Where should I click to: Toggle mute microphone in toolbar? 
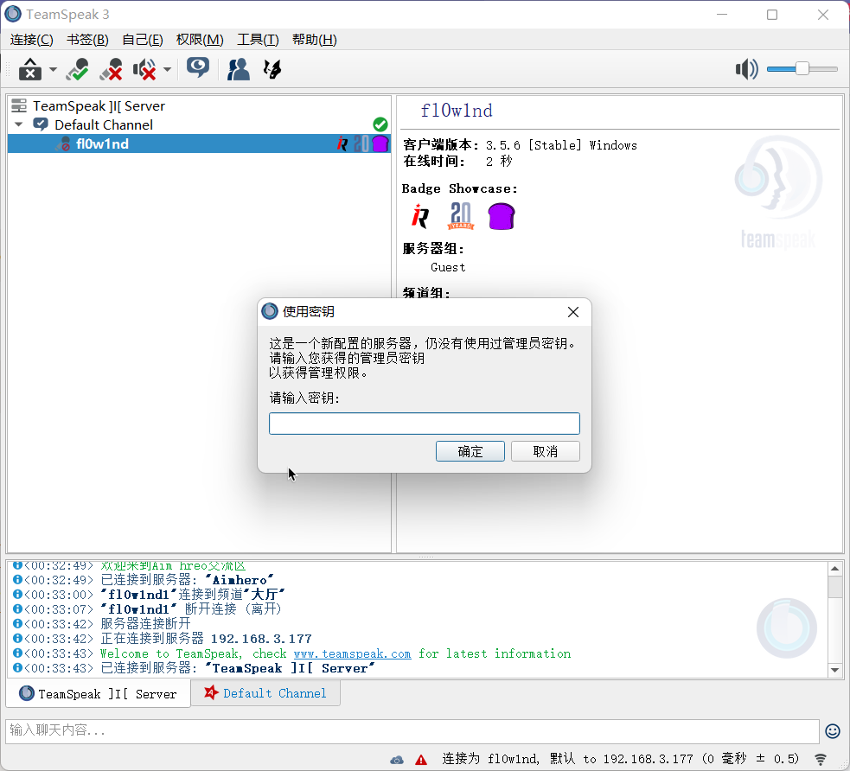pos(111,69)
